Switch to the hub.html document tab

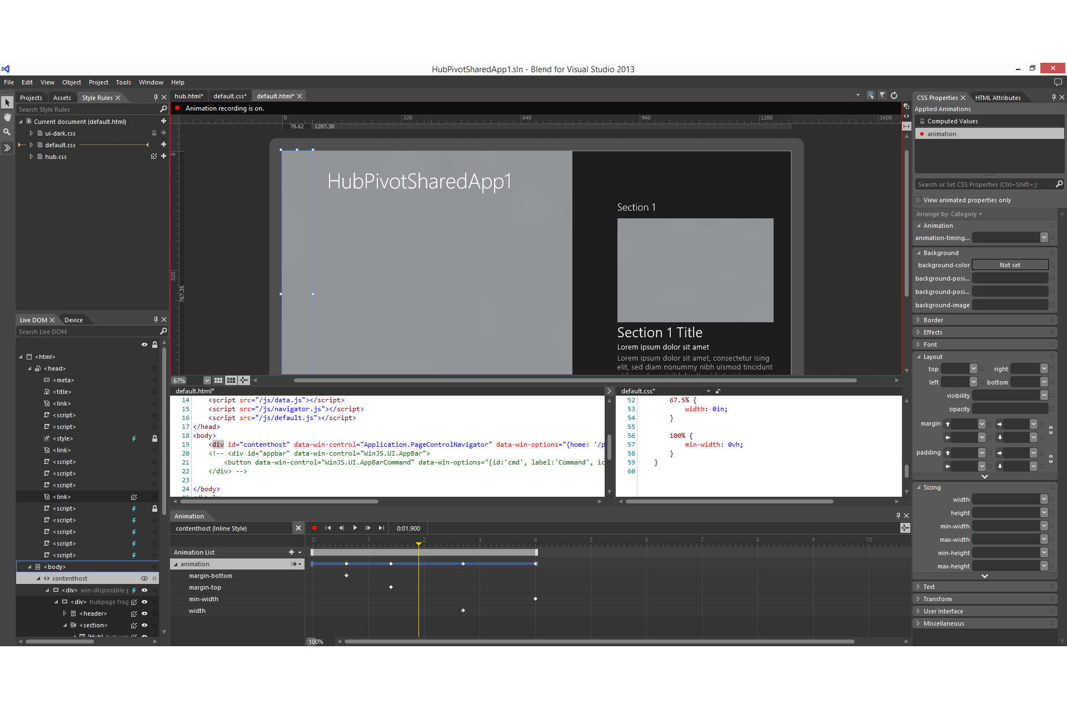point(189,96)
